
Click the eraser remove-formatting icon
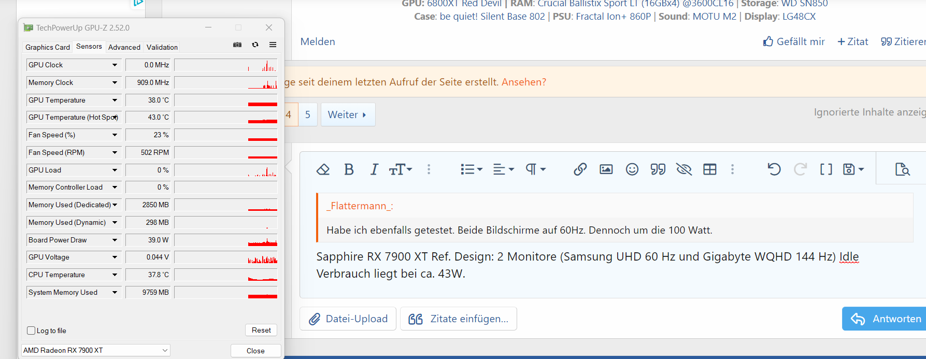click(x=323, y=169)
